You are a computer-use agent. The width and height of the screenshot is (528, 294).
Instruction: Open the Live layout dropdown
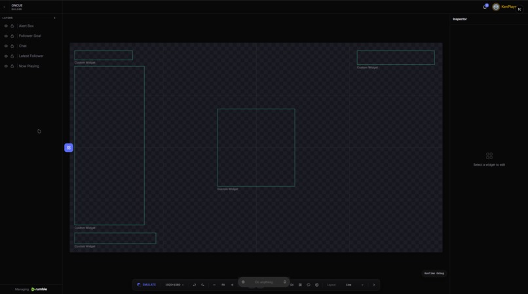click(354, 285)
